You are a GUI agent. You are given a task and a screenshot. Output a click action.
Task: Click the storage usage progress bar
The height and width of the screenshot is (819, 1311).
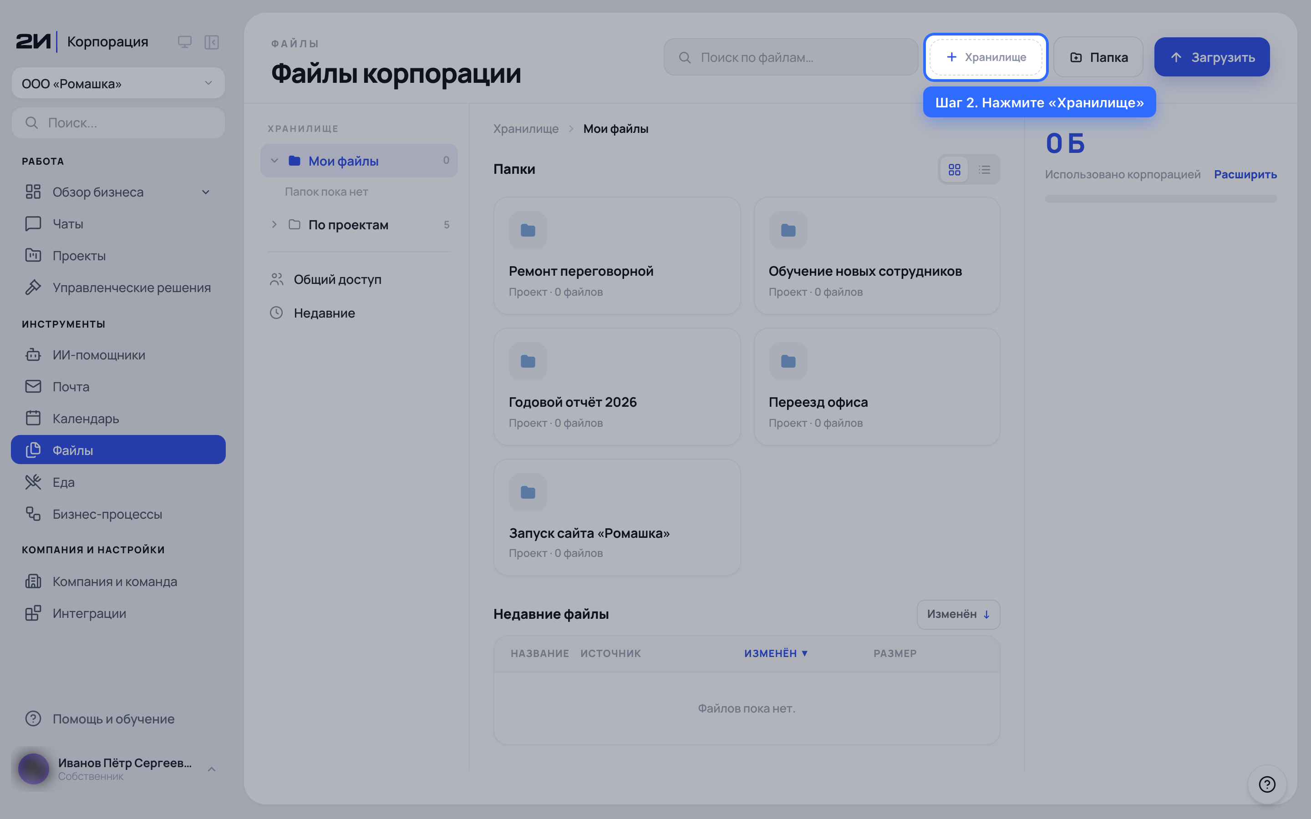click(1161, 199)
